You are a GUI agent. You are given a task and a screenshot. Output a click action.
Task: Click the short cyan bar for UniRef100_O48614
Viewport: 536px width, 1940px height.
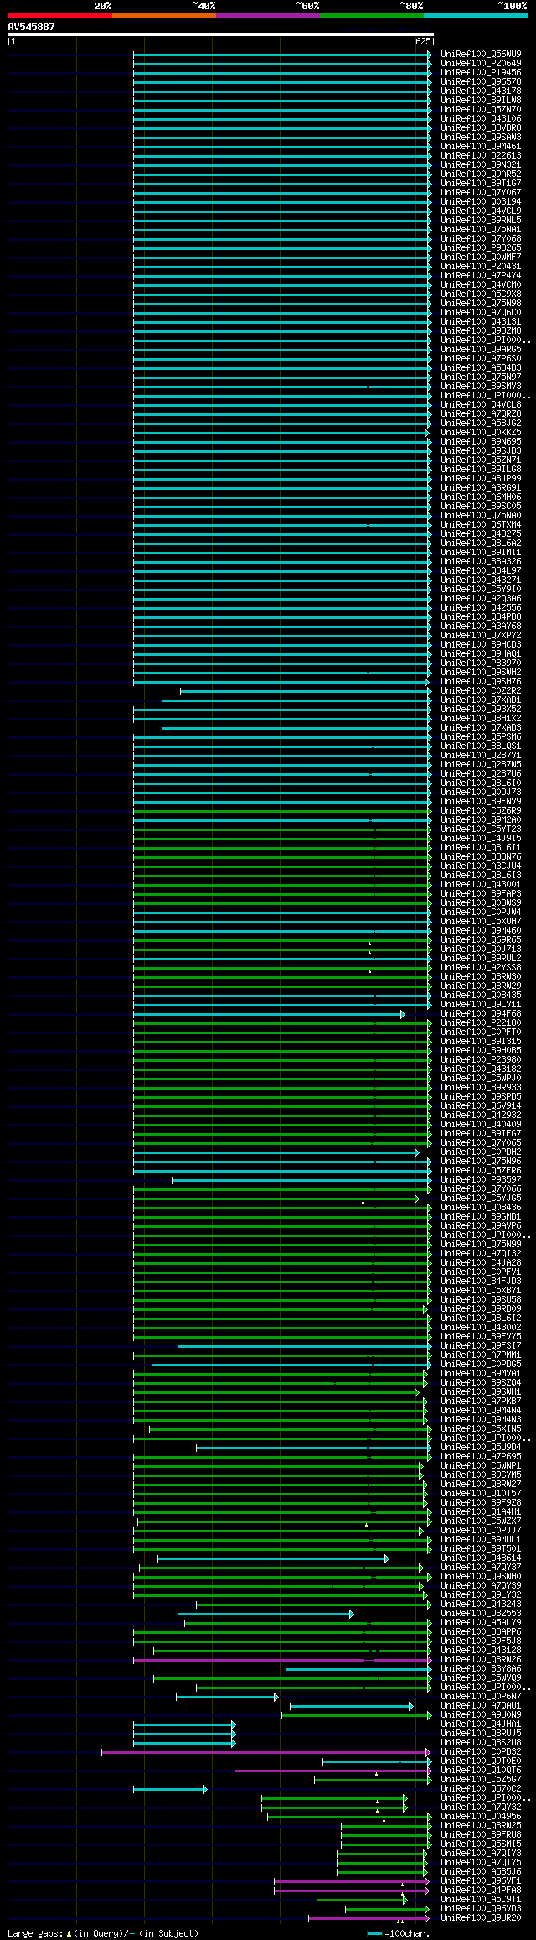point(273,1558)
